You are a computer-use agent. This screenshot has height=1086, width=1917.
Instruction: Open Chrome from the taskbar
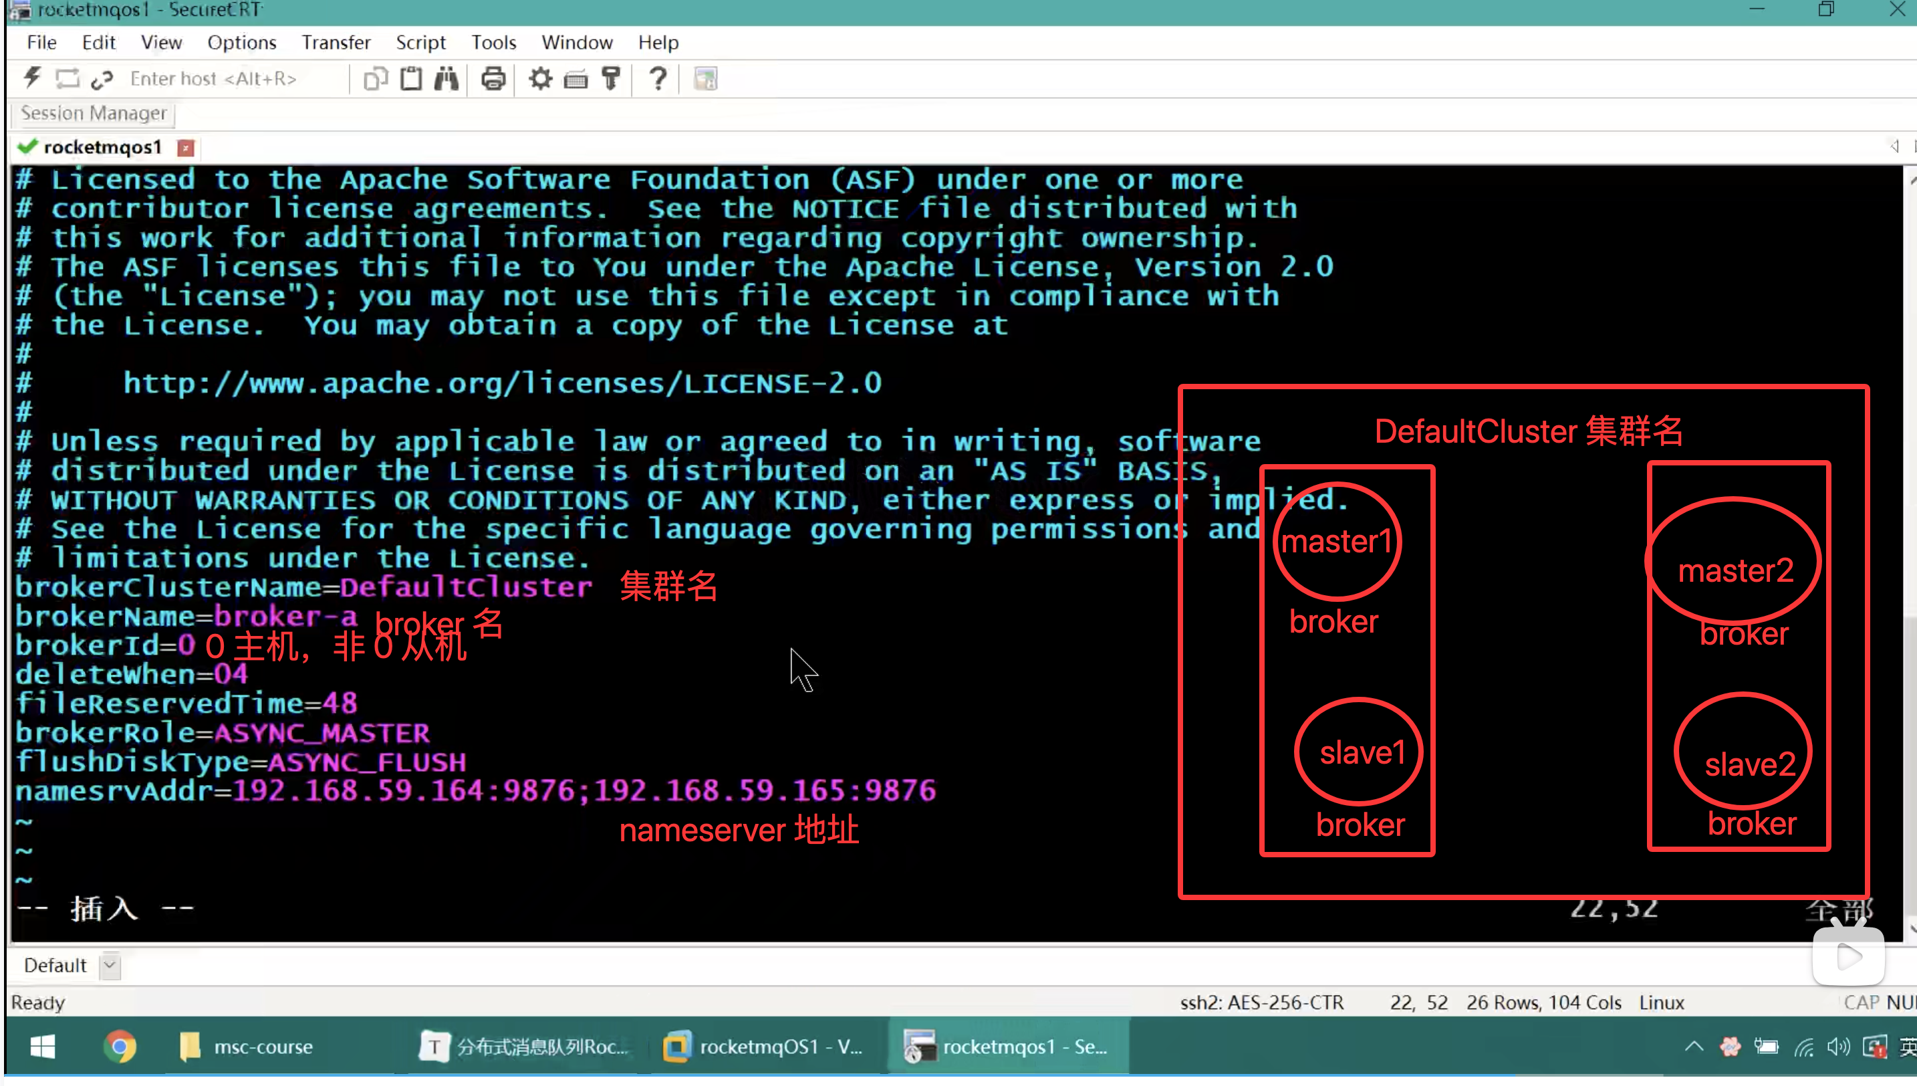[119, 1047]
